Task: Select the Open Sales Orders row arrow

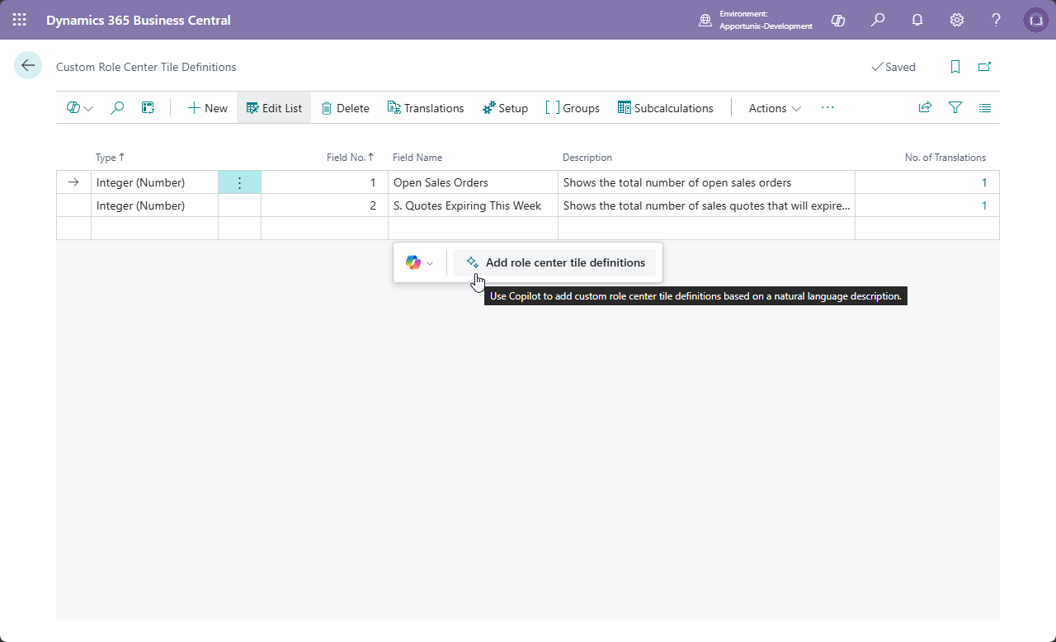Action: point(73,182)
